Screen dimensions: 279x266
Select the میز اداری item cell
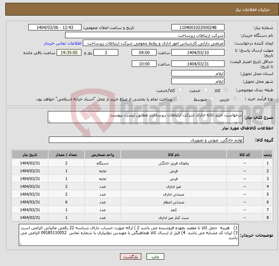173,186
